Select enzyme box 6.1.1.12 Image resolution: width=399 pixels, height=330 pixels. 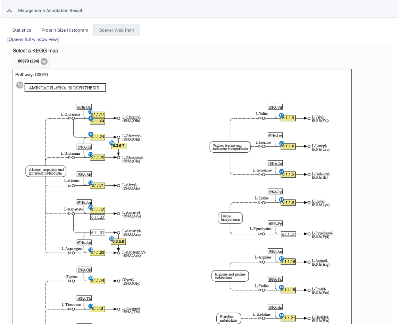pos(98,210)
